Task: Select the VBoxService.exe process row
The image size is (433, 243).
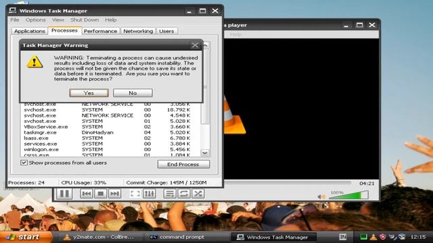Action: tap(110, 127)
